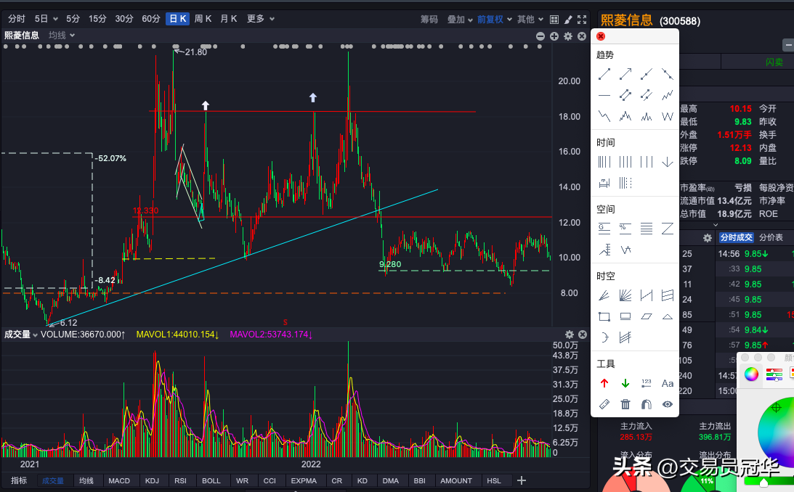Switch to 月K monthly chart

[229, 19]
